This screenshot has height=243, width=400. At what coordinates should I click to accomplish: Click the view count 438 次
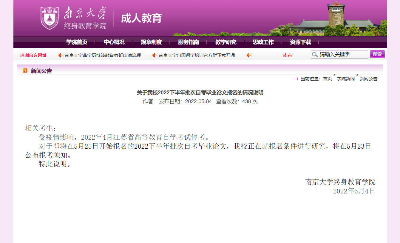point(250,101)
